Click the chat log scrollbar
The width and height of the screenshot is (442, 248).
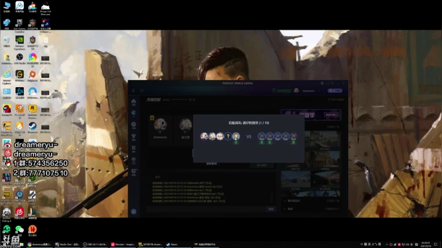click(273, 197)
